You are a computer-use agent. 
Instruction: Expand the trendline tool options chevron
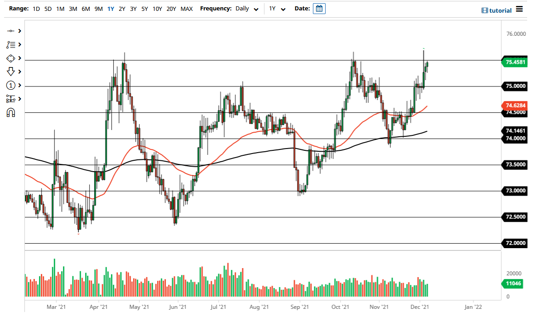tap(19, 31)
